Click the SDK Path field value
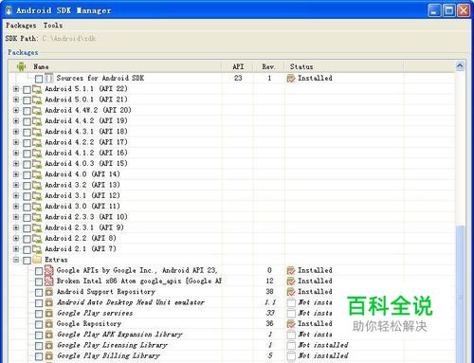 tap(69, 39)
